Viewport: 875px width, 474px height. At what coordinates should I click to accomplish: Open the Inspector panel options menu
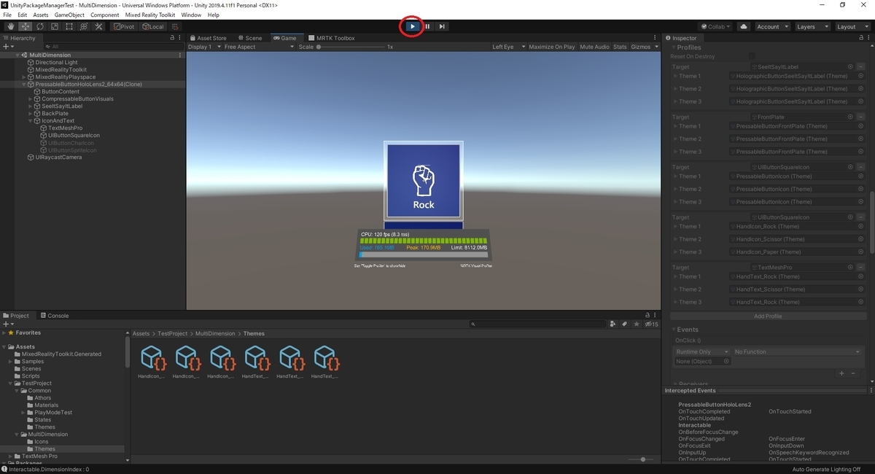click(868, 38)
